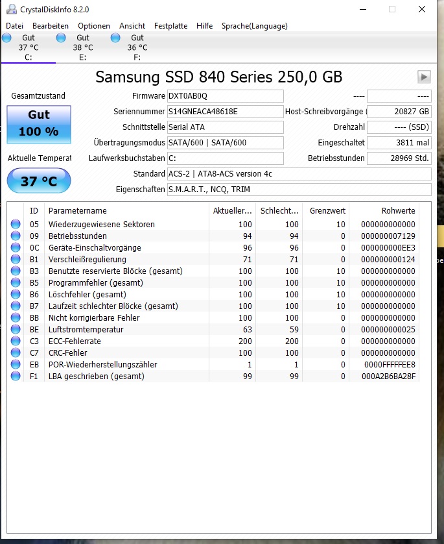The image size is (444, 544).
Task: Close the CrystalDiskInfo window
Action: (421, 9)
